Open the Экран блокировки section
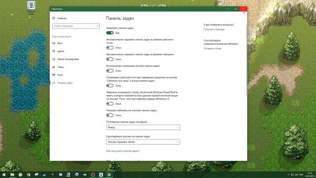 pyautogui.click(x=66, y=59)
